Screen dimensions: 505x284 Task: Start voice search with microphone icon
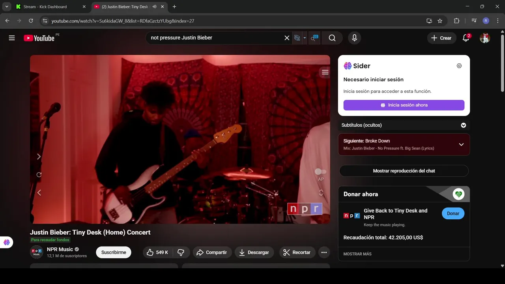(354, 38)
